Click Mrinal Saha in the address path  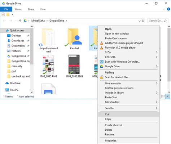pos(38,21)
